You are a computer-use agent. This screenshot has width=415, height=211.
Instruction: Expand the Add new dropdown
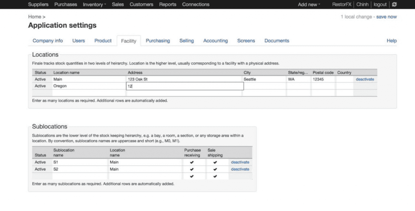309,4
